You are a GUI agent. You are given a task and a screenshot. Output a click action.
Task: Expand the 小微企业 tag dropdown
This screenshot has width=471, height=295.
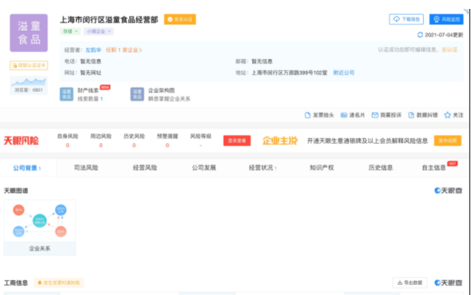98,31
